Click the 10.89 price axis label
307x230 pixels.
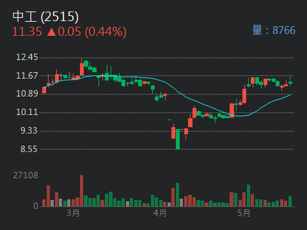click(27, 93)
